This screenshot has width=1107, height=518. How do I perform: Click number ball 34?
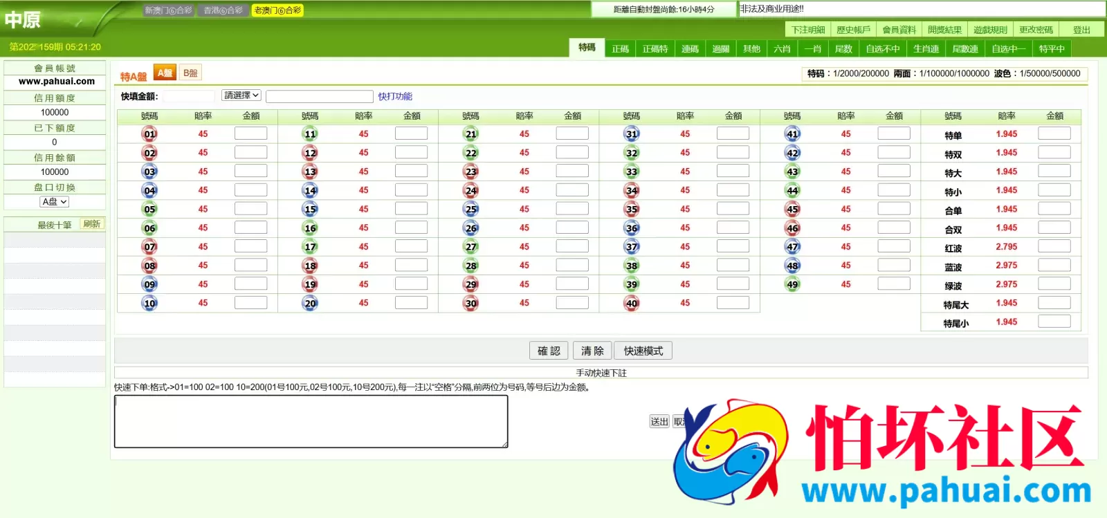[632, 190]
